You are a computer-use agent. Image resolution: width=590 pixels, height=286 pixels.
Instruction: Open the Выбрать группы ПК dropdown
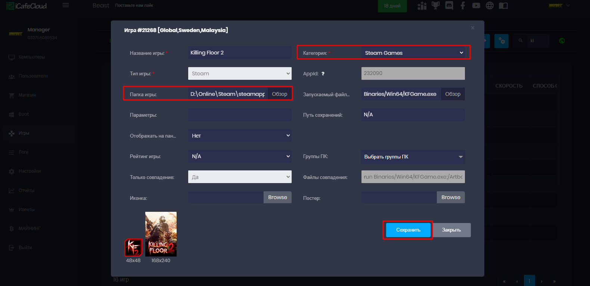413,157
